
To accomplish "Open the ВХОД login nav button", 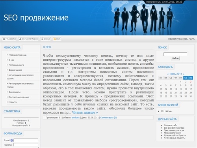I will [46, 39].
